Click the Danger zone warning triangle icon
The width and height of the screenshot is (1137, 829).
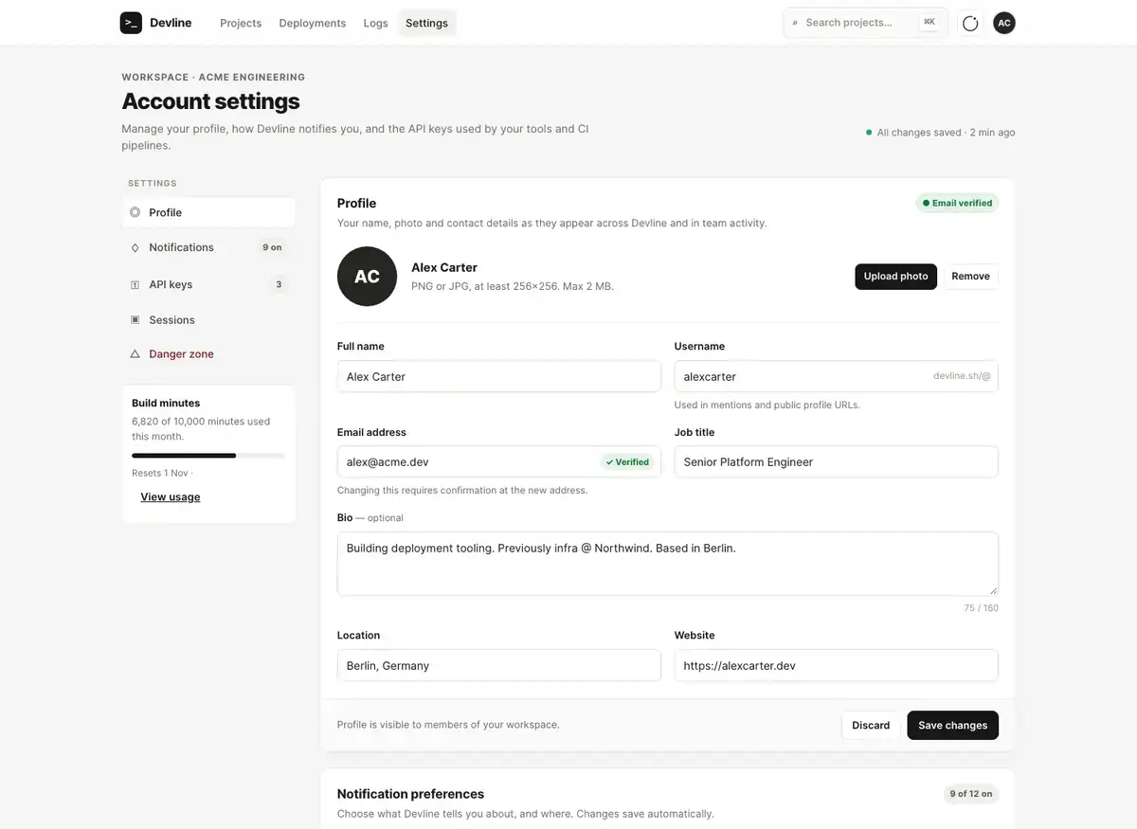point(135,354)
